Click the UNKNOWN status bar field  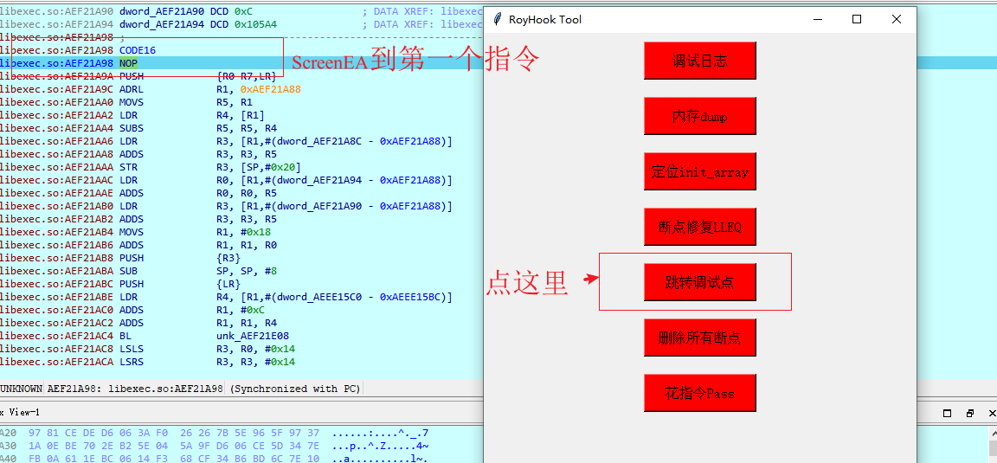(22, 389)
